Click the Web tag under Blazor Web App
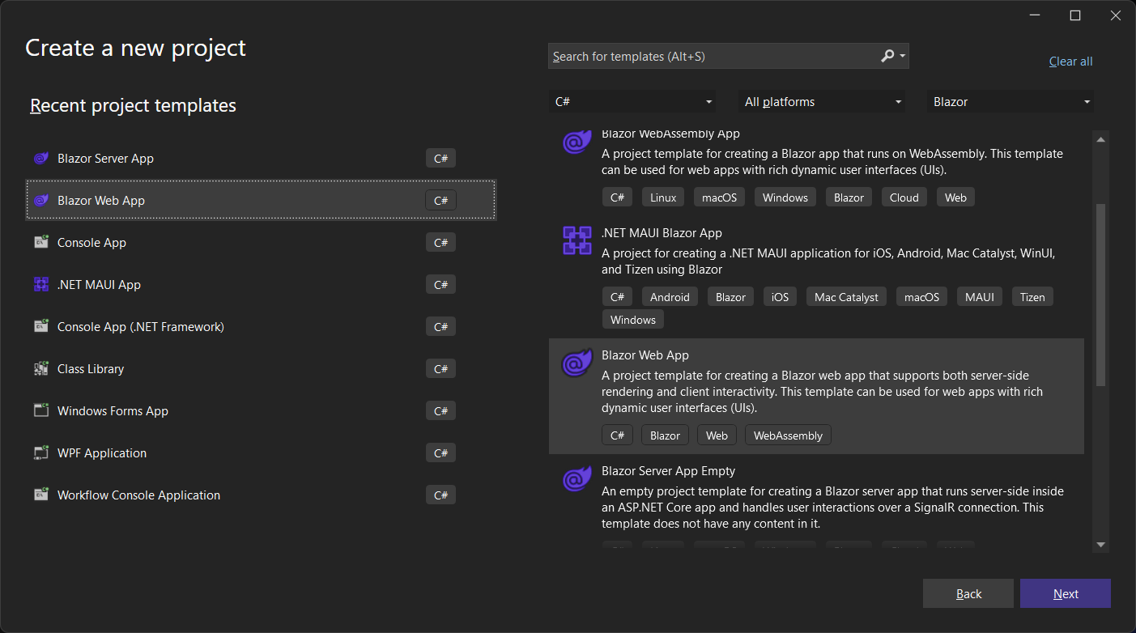Image resolution: width=1136 pixels, height=633 pixels. (717, 435)
